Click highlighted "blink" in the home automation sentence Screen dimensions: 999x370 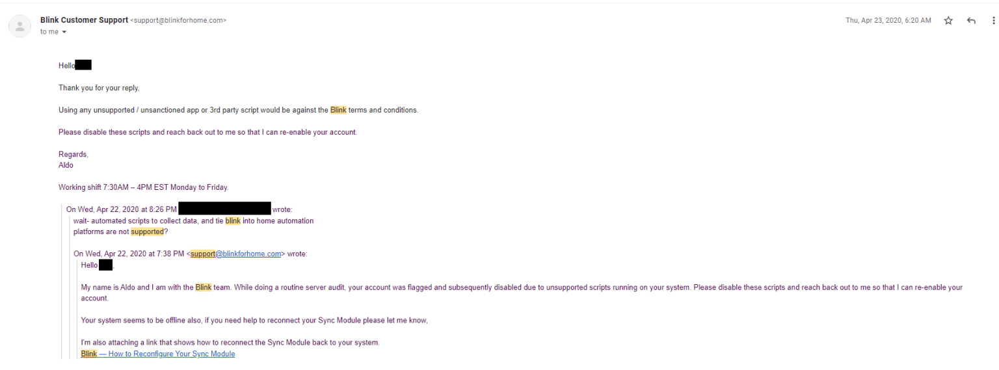233,221
